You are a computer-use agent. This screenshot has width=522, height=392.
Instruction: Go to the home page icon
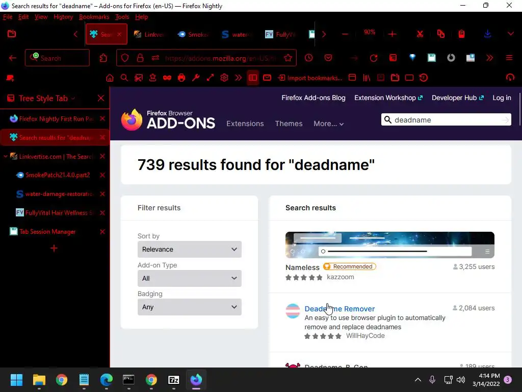point(110,78)
